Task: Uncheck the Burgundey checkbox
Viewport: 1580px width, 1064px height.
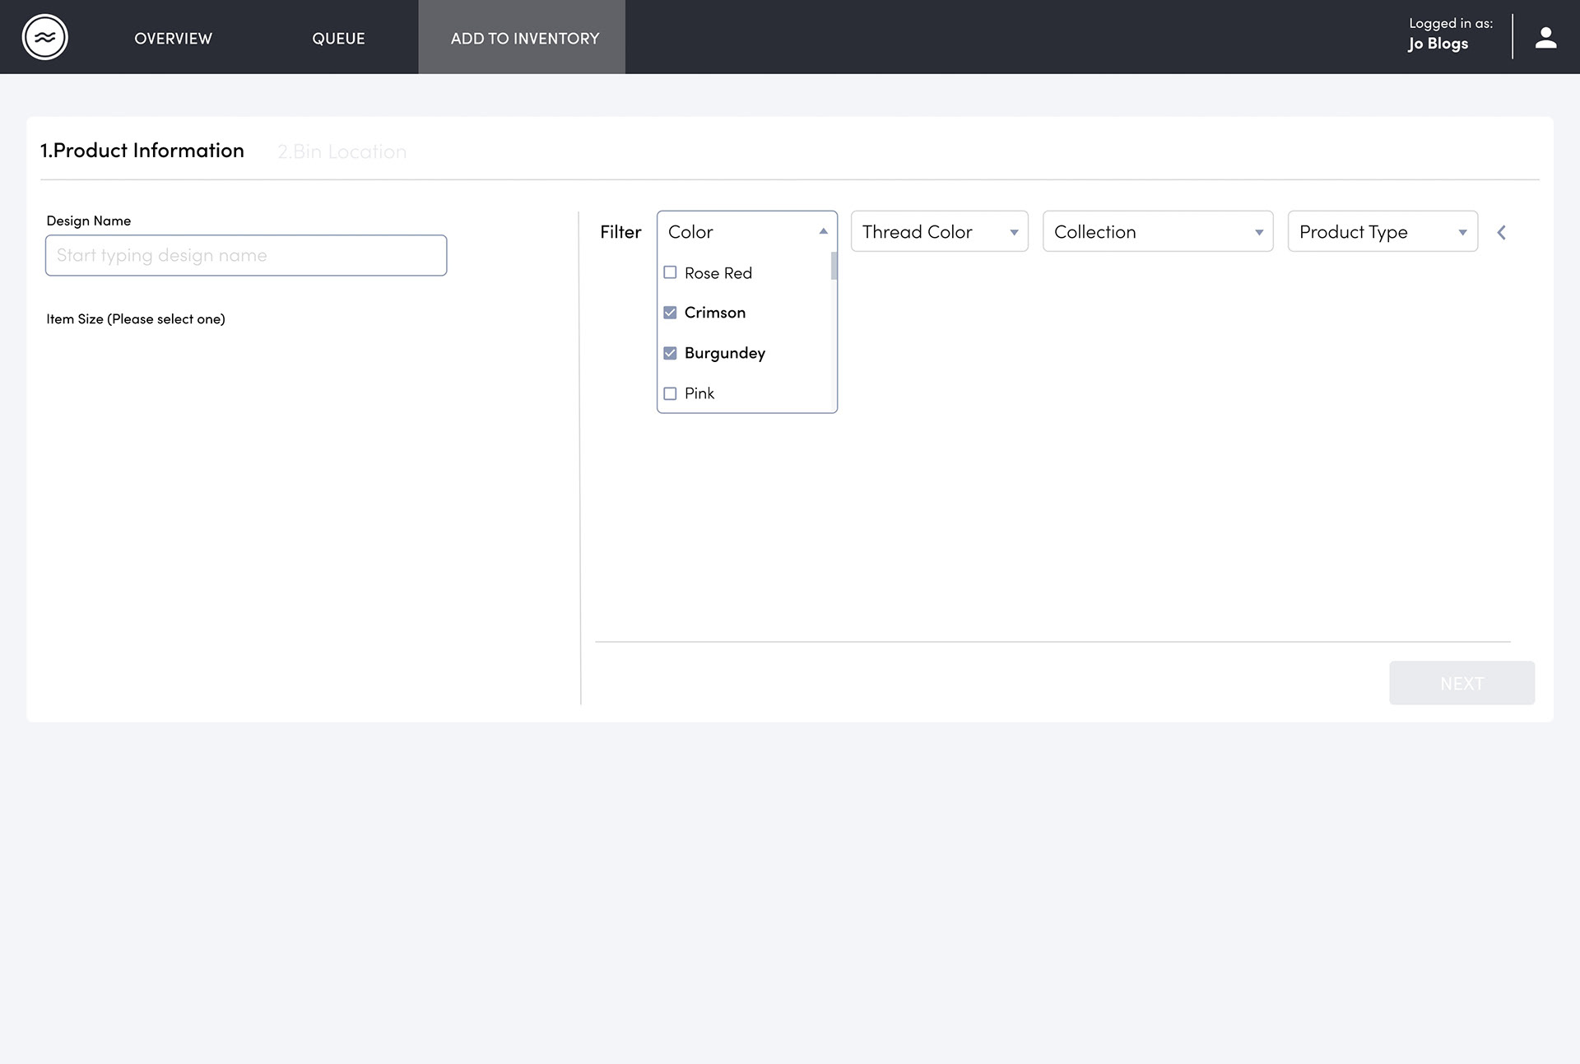Action: pos(670,353)
